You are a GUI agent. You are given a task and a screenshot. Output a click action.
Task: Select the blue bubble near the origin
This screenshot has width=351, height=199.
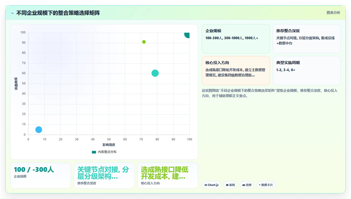click(x=39, y=129)
